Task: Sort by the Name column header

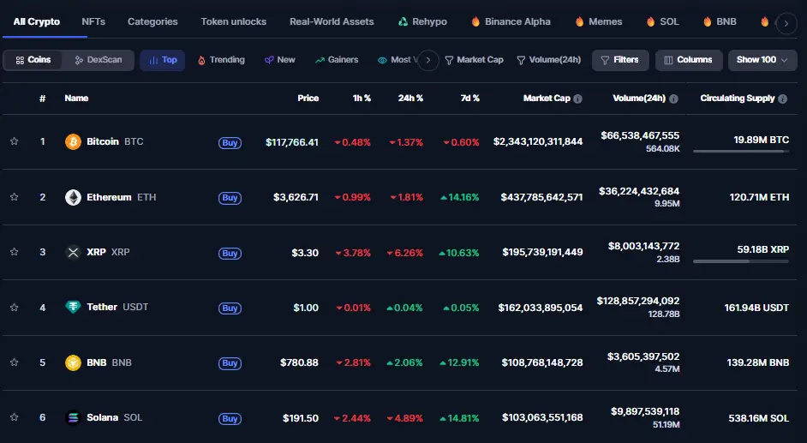Action: coord(77,99)
